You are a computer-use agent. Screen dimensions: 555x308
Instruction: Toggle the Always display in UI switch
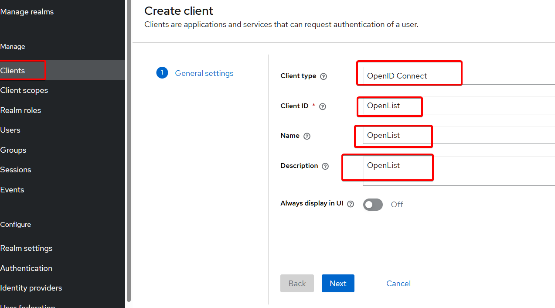click(373, 204)
